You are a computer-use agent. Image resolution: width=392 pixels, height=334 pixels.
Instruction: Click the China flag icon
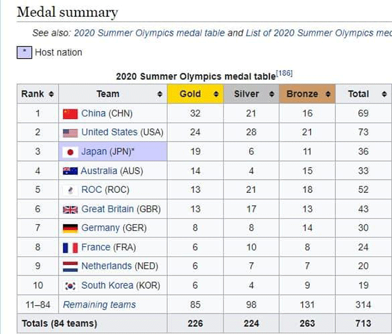click(70, 114)
